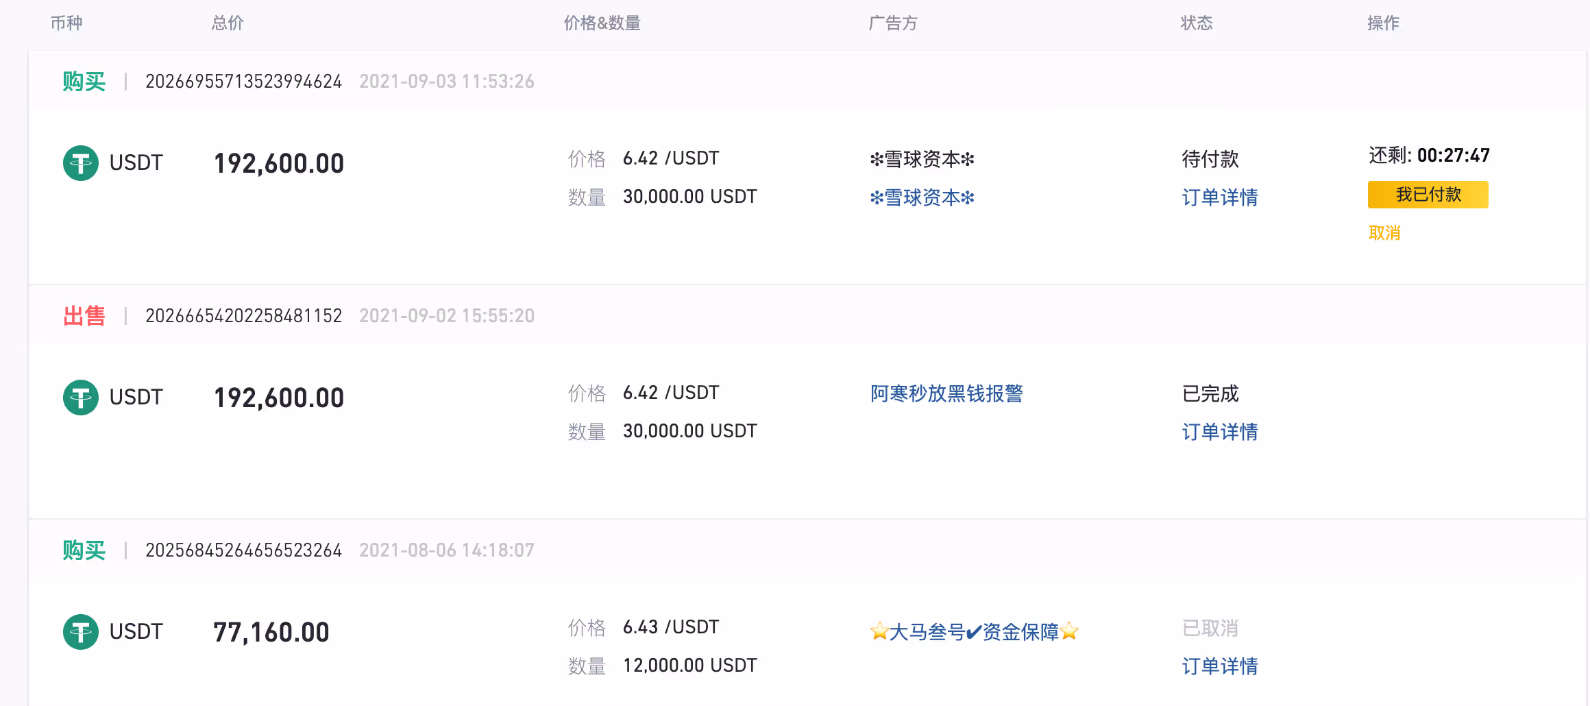
Task: Select order number 20256845264656523264
Action: [x=243, y=550]
